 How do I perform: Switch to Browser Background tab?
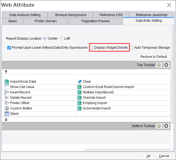[x=71, y=15]
